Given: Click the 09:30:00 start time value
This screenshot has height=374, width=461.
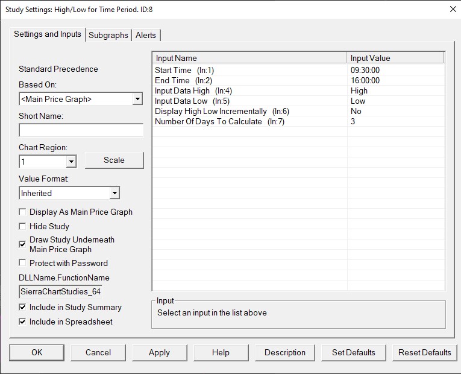Looking at the screenshot, I should (x=365, y=70).
